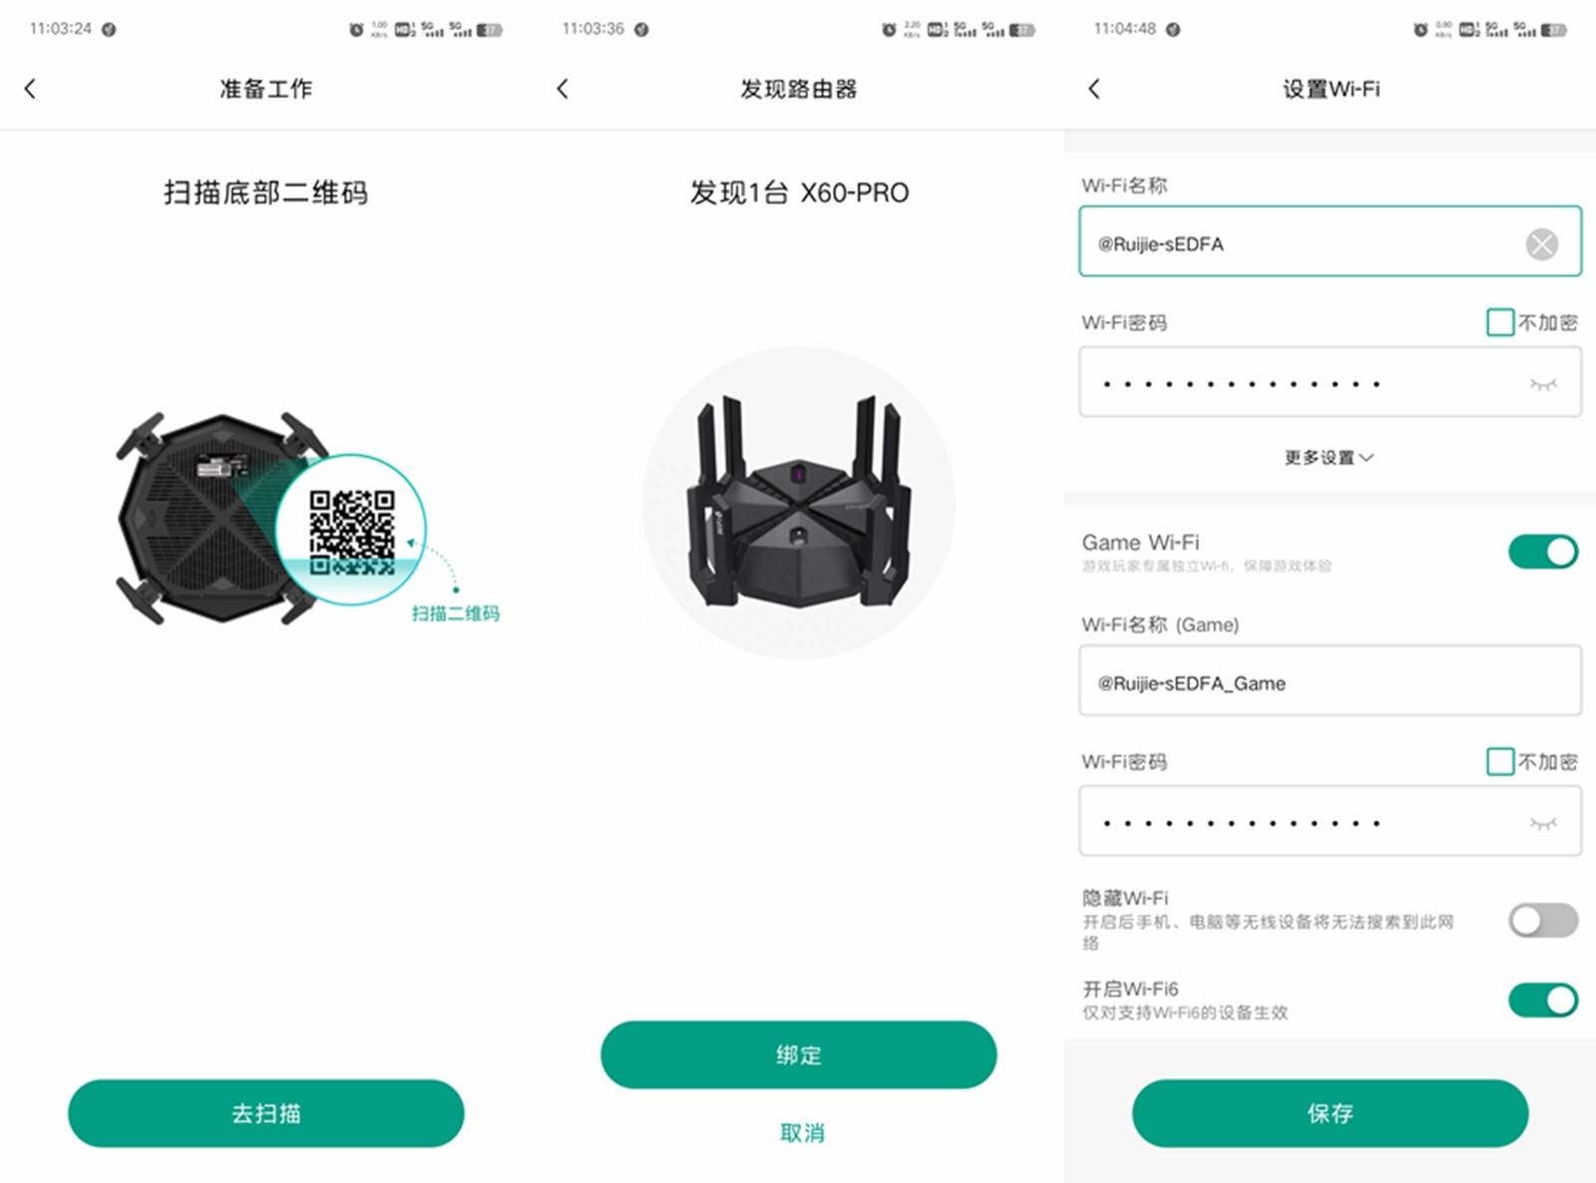1596x1183 pixels.
Task: Save Wi-Fi settings with 保存
Action: click(x=1330, y=1113)
